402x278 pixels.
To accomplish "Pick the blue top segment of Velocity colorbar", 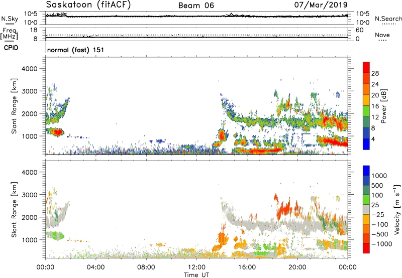I will pos(366,171).
